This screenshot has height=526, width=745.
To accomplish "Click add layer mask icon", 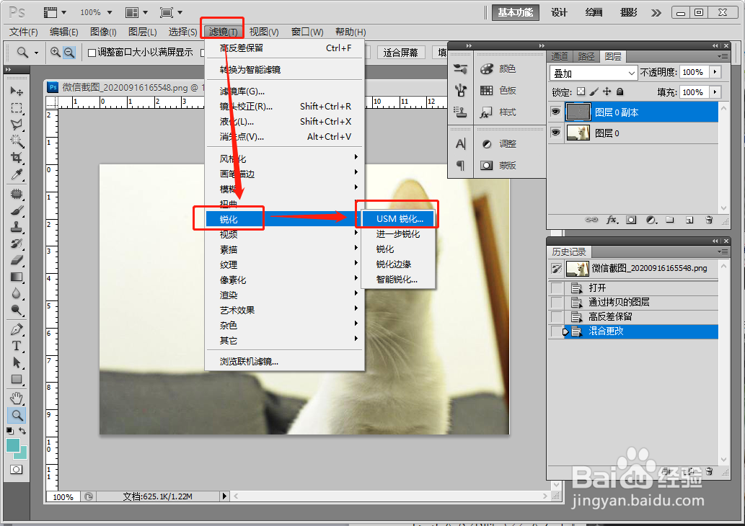I will click(x=631, y=220).
